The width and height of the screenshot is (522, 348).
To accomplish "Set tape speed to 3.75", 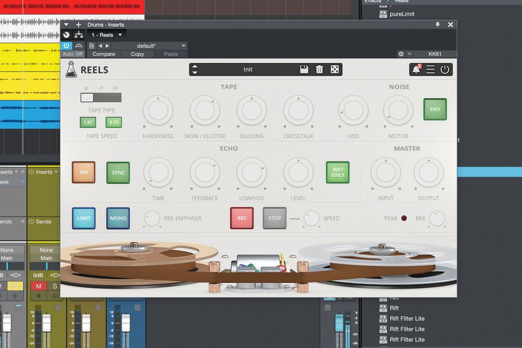I will tap(114, 122).
